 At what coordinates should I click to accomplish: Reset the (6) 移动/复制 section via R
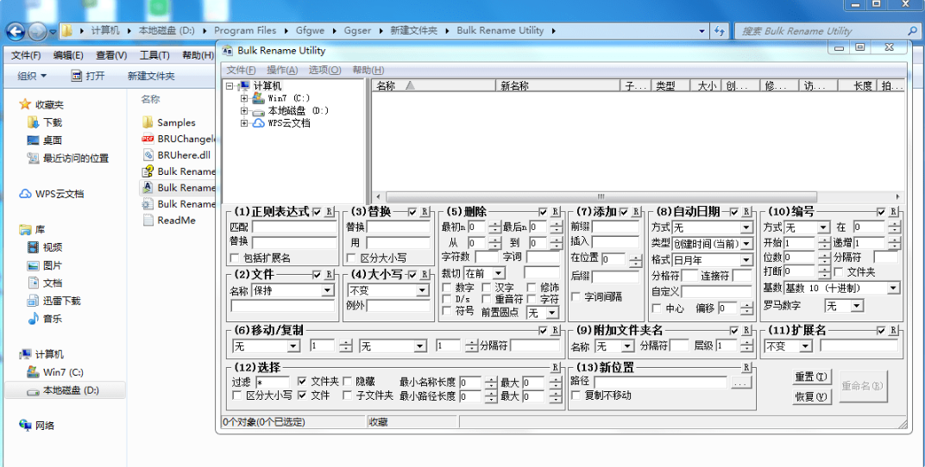(555, 331)
